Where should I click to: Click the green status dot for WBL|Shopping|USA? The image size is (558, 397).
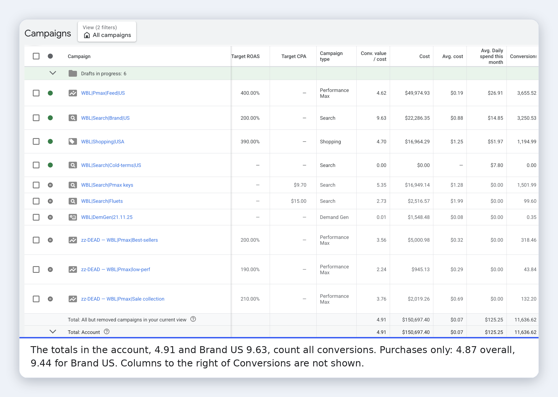[50, 142]
